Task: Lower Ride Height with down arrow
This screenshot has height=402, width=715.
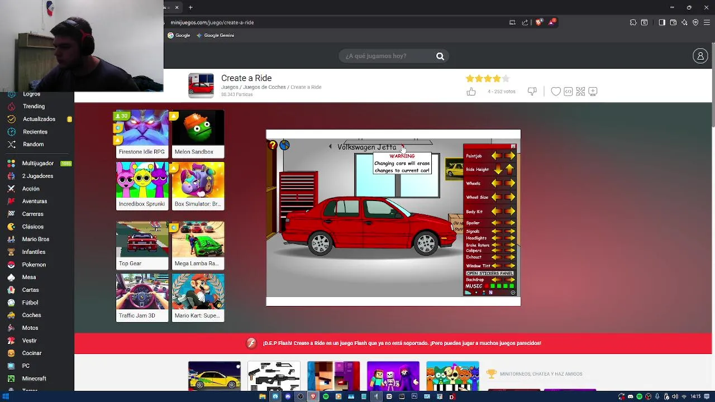Action: click(x=498, y=169)
